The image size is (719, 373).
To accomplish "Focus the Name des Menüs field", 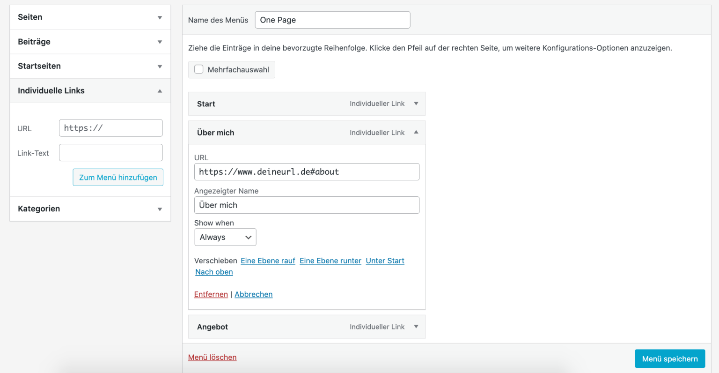I will click(332, 20).
